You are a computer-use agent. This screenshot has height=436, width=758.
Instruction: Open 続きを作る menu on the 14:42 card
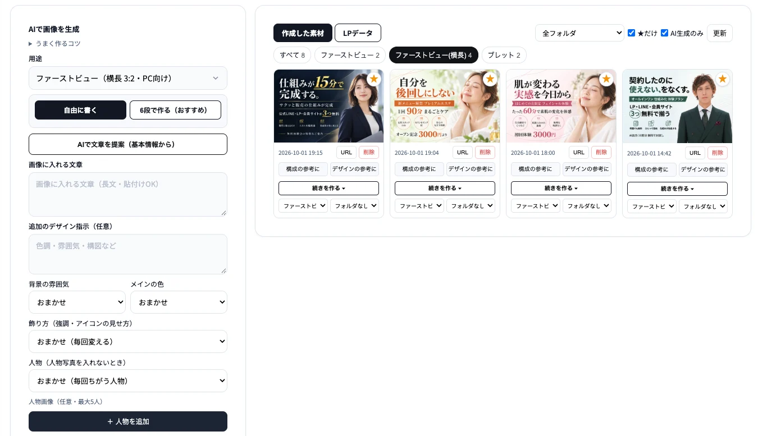[x=677, y=189]
